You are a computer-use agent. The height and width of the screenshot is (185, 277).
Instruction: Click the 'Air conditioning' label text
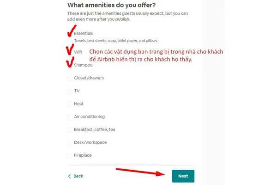pos(89,117)
